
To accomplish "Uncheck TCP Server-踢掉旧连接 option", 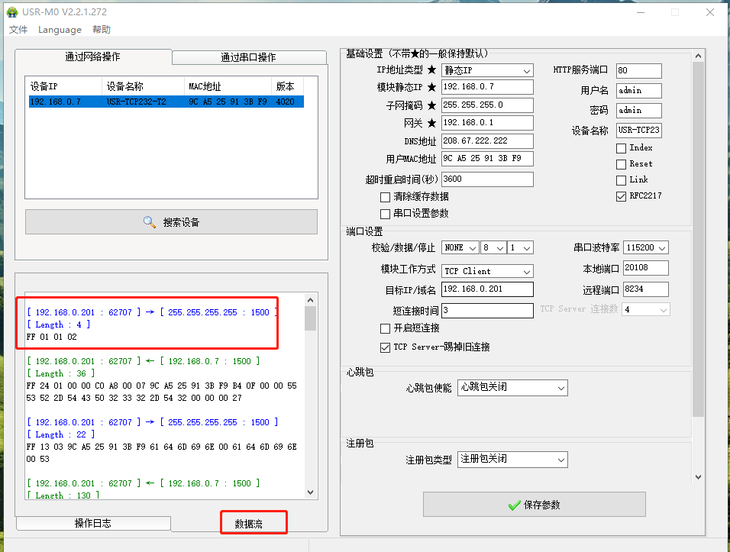I will 386,347.
